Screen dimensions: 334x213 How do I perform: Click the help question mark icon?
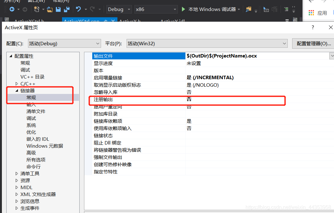point(313,28)
